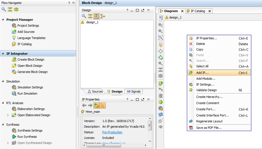Viewport: 262px width, 149px height.
Task: Click the diagram settings gear icon
Action: (x=161, y=109)
